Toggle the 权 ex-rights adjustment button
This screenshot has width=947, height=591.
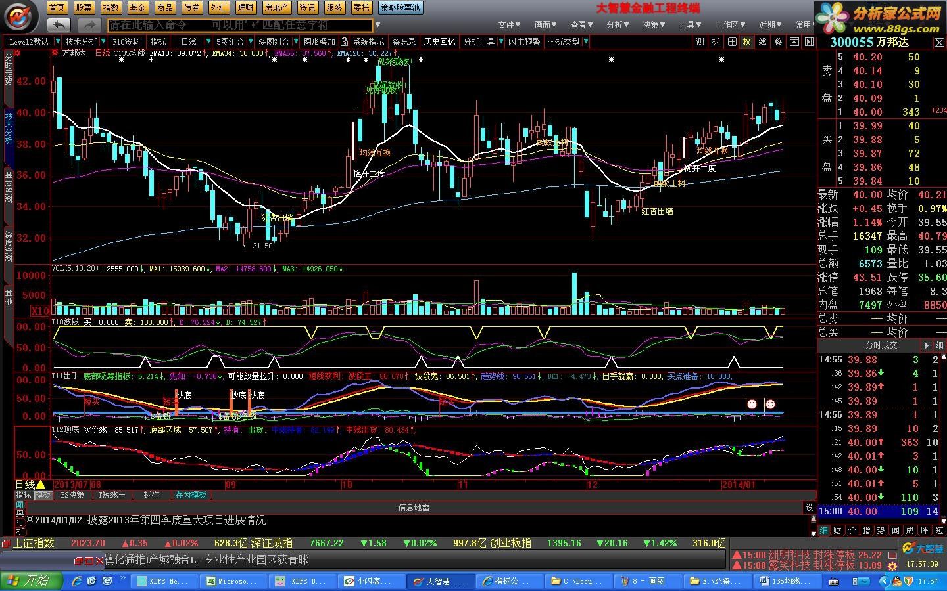pyautogui.click(x=746, y=41)
